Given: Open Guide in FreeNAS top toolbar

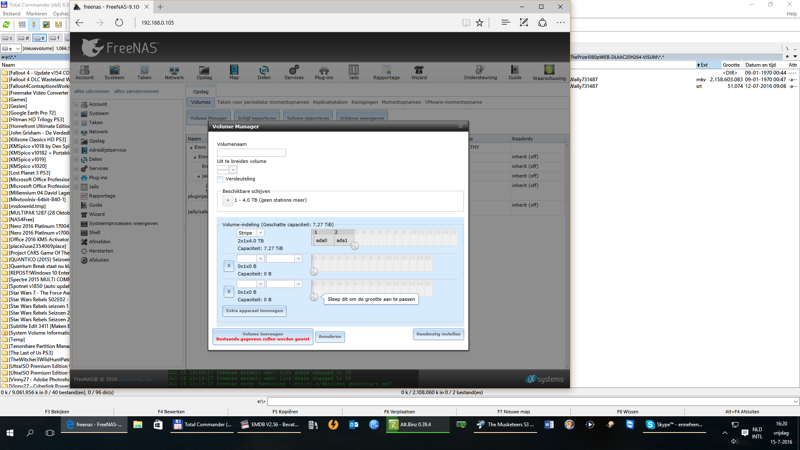Looking at the screenshot, I should (515, 72).
